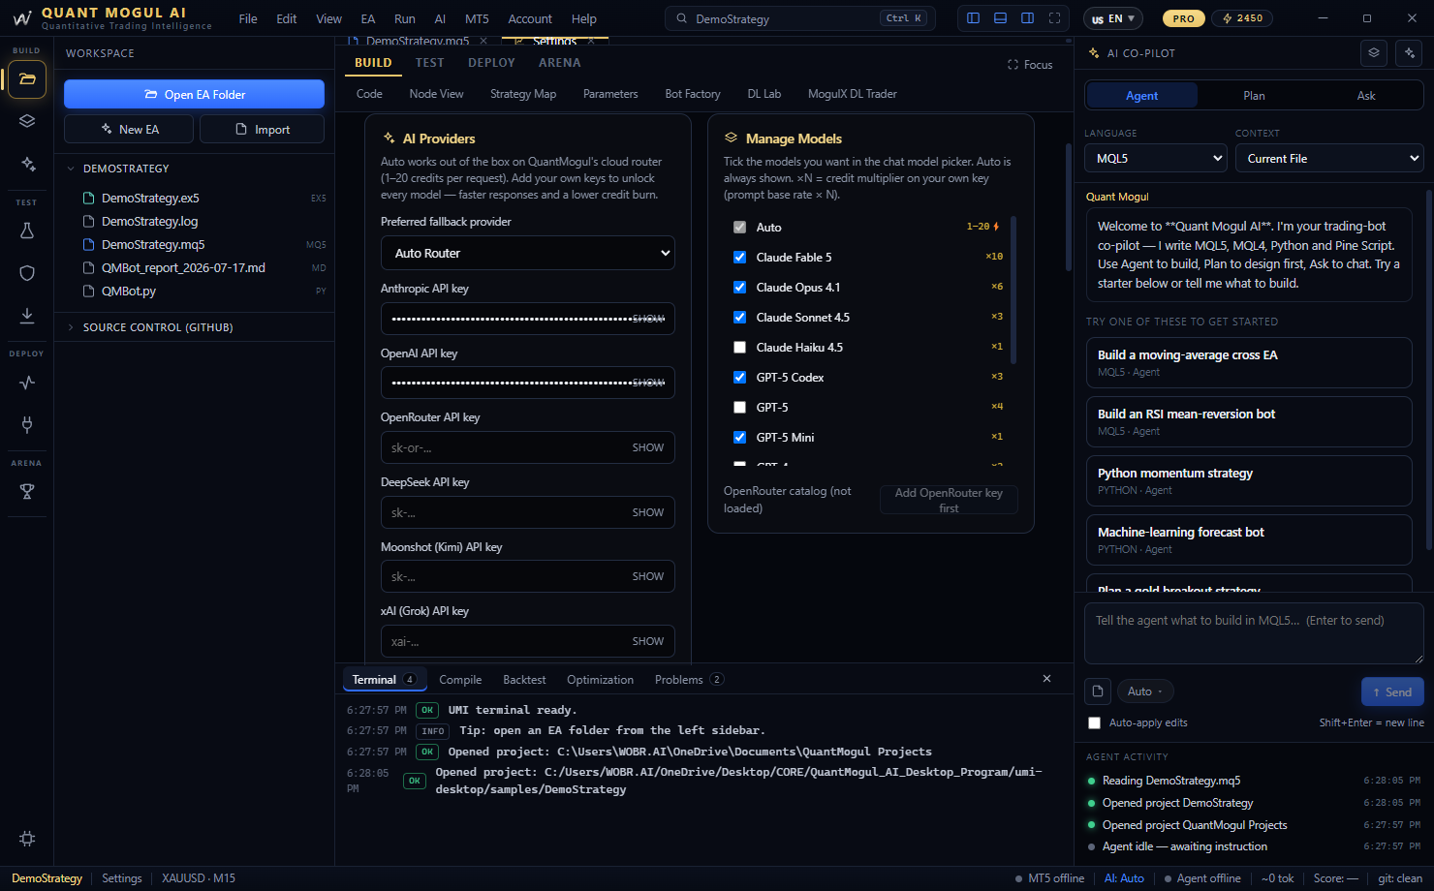This screenshot has height=891, width=1434.
Task: Click the 2450 credits lightning badge
Action: click(1243, 18)
